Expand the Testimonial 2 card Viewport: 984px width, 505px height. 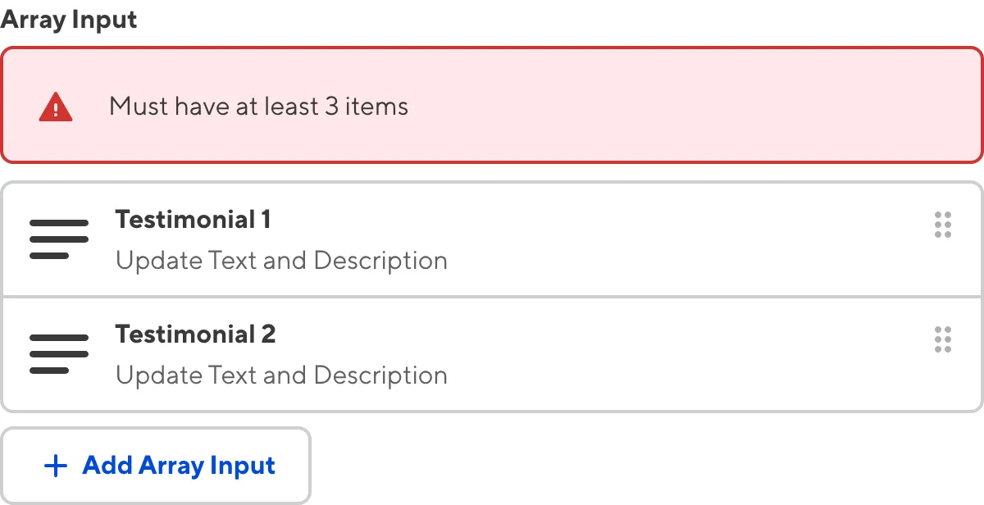click(492, 353)
